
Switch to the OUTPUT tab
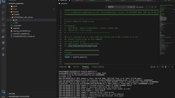point(76,67)
